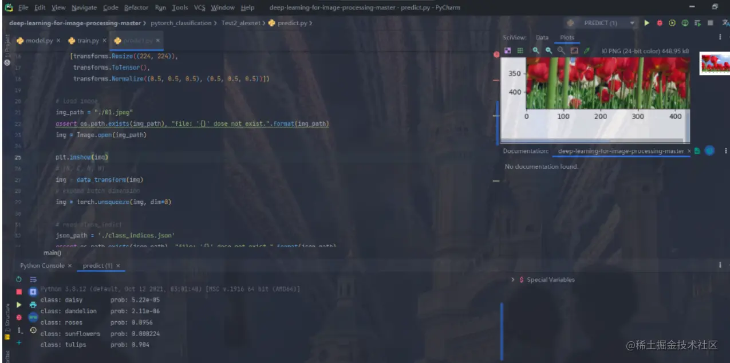Click the pytorch_classification breadcrumb
730x363 pixels.
pos(181,23)
